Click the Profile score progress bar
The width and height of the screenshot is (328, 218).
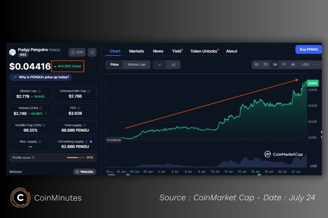[x=75, y=157]
